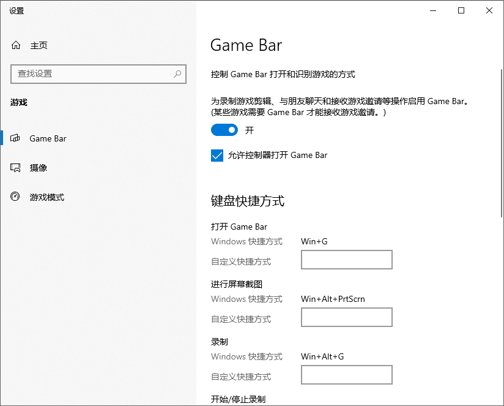The width and height of the screenshot is (504, 406).
Task: Open the 摄像 settings page
Action: click(x=39, y=168)
